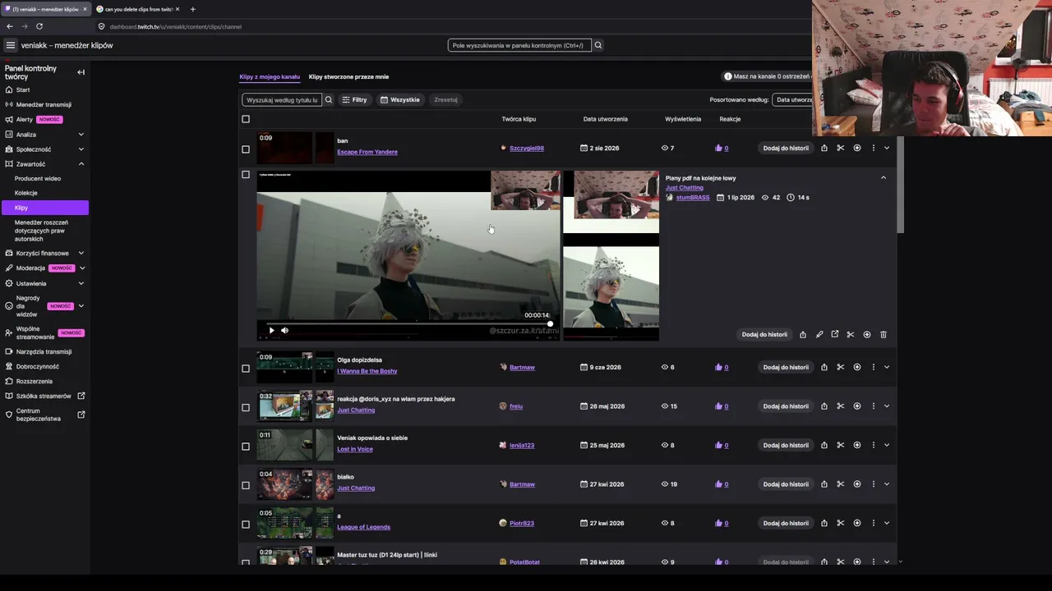Open scissors edit for "ban" clip

(841, 149)
